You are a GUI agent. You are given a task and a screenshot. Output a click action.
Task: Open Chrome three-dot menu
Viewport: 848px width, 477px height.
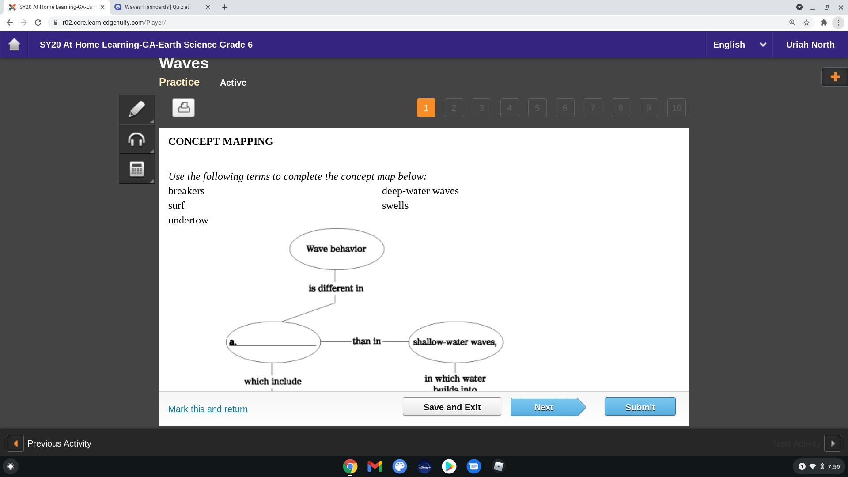click(x=838, y=23)
